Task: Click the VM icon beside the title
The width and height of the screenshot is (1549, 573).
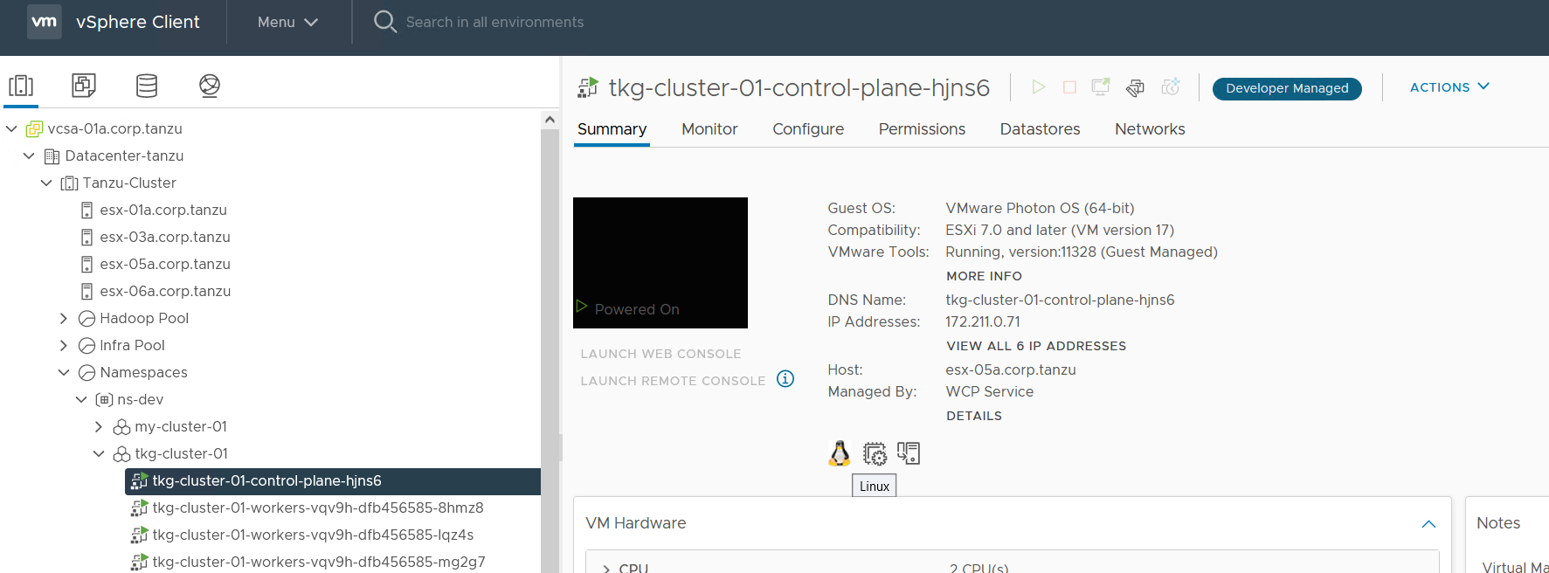Action: [588, 87]
